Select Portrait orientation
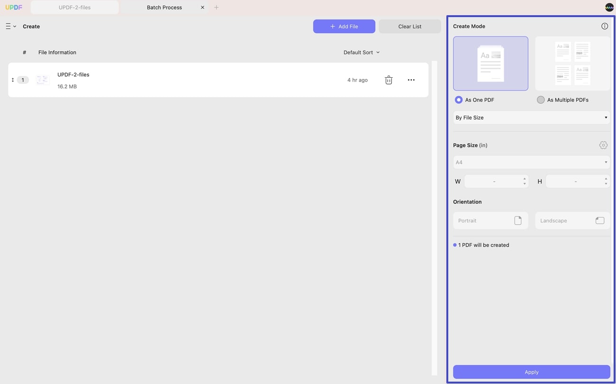Image resolution: width=616 pixels, height=384 pixels. point(490,220)
